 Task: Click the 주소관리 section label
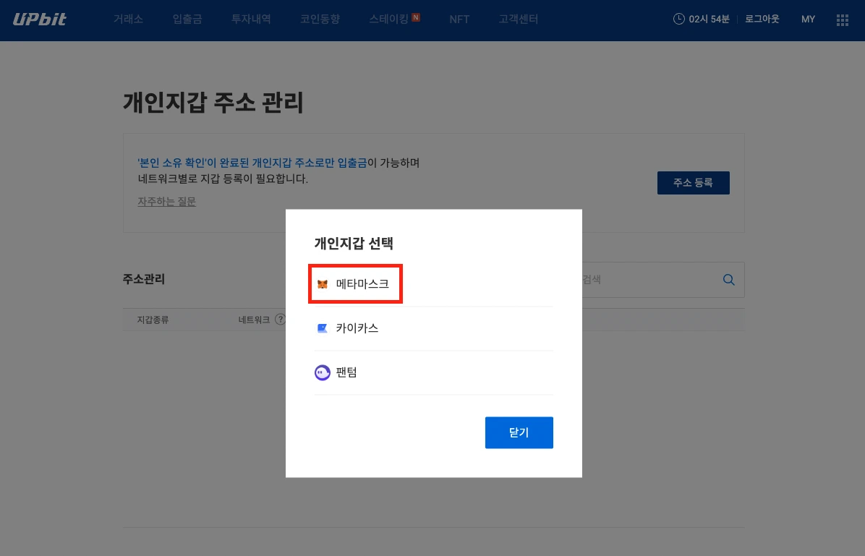[143, 279]
